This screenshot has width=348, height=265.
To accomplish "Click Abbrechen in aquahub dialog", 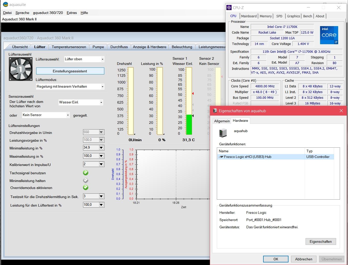I will point(303,259).
